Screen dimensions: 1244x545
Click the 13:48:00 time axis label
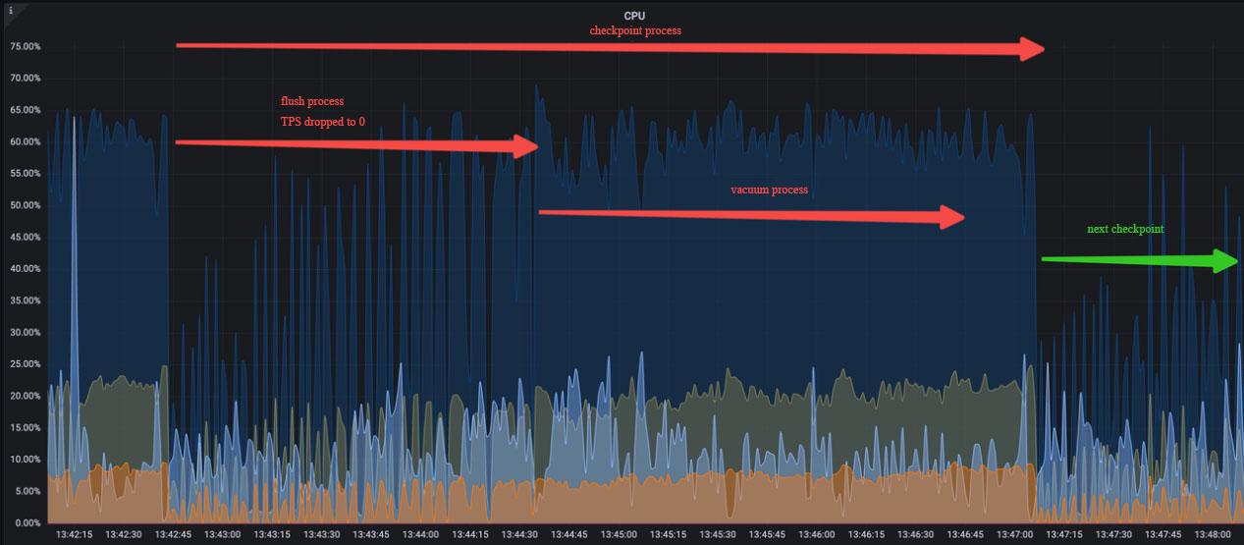point(1212,535)
